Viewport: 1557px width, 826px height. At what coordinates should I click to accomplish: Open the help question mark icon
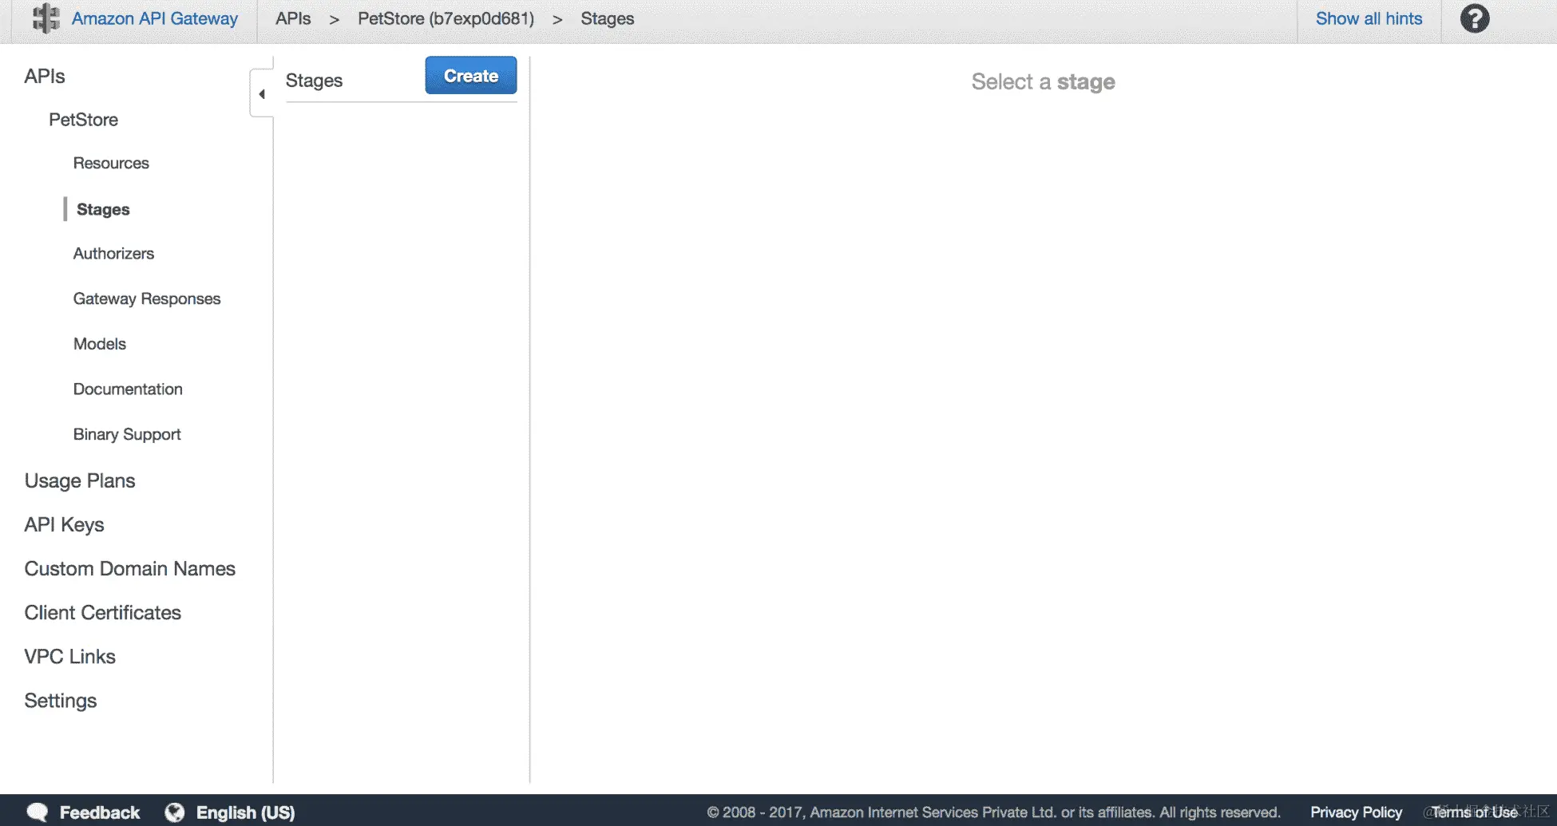pyautogui.click(x=1474, y=18)
